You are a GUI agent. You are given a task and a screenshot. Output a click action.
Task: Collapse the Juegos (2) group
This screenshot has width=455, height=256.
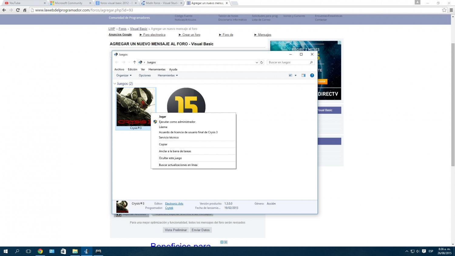[x=115, y=84]
